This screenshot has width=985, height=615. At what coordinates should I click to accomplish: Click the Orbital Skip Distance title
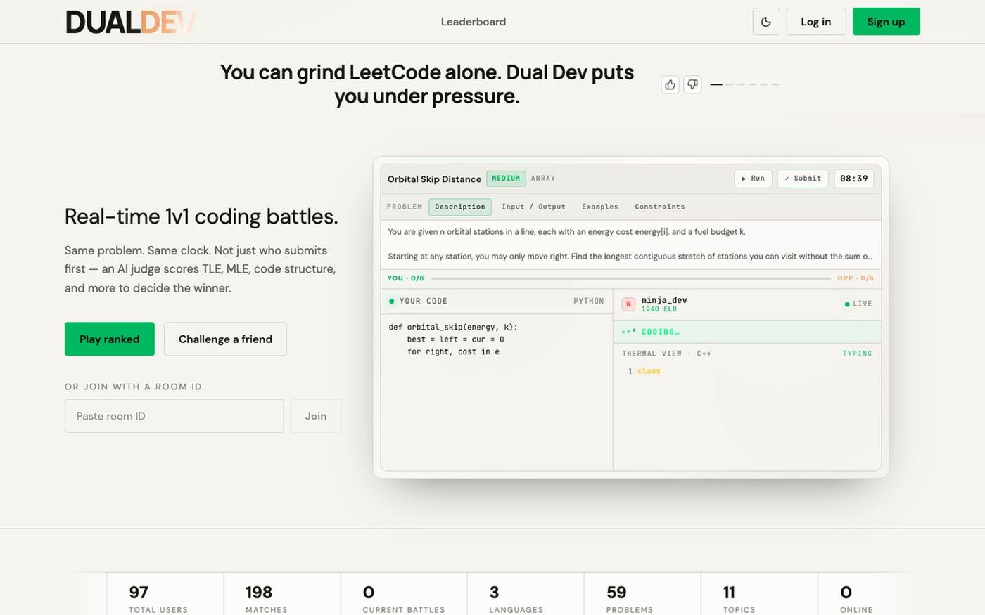click(x=434, y=179)
